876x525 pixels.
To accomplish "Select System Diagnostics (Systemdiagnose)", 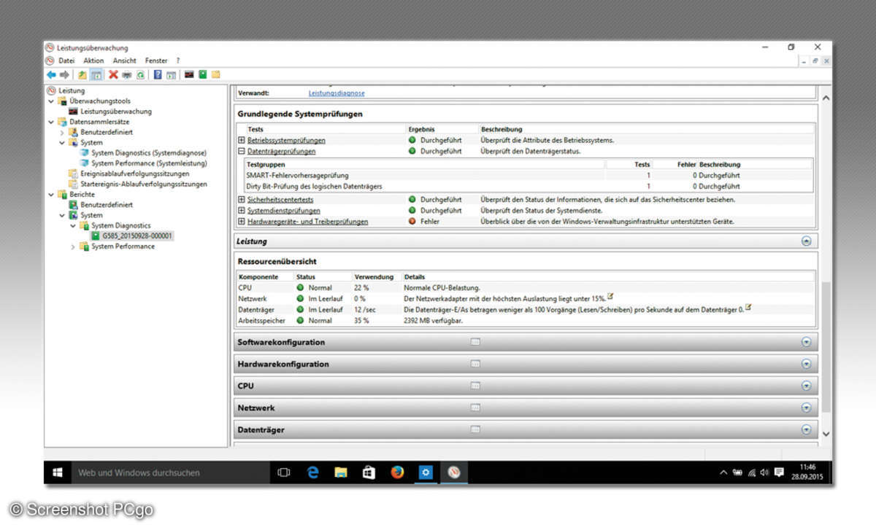I will 149,153.
